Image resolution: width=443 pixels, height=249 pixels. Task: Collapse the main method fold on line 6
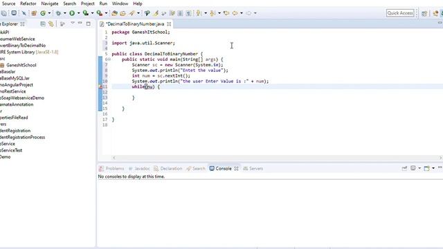tap(109, 59)
